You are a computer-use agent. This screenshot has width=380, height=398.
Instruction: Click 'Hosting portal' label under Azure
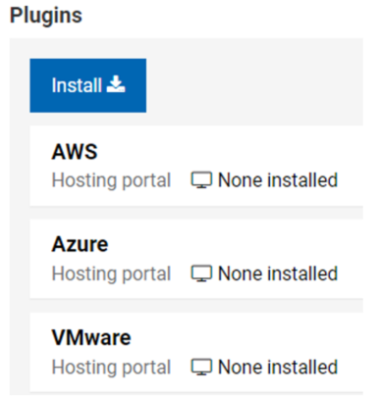tap(111, 274)
